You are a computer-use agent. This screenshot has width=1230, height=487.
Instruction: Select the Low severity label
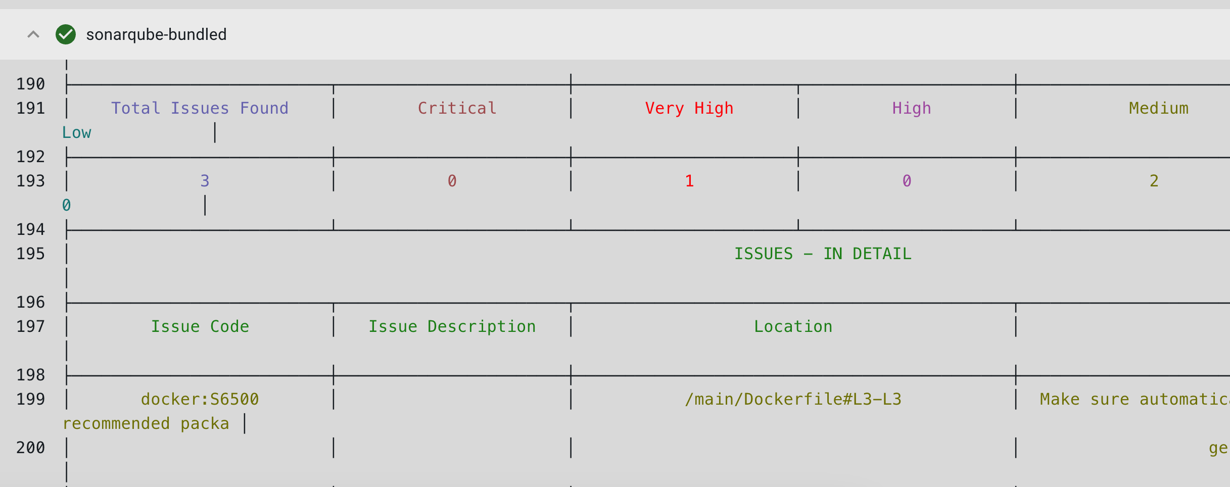coord(76,132)
